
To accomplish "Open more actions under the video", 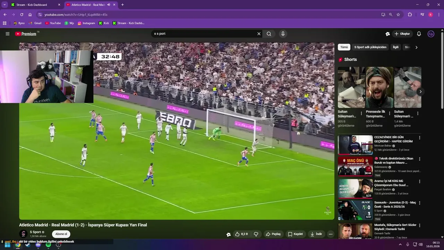I will (331, 234).
